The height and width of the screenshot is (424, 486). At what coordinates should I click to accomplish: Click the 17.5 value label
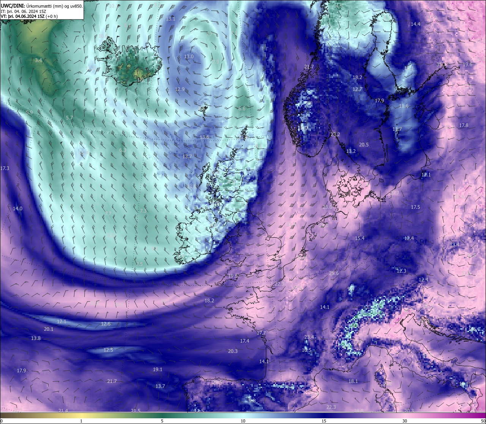click(x=415, y=207)
